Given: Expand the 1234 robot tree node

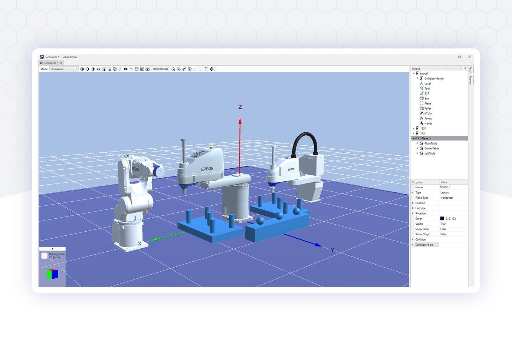Looking at the screenshot, I should point(413,128).
